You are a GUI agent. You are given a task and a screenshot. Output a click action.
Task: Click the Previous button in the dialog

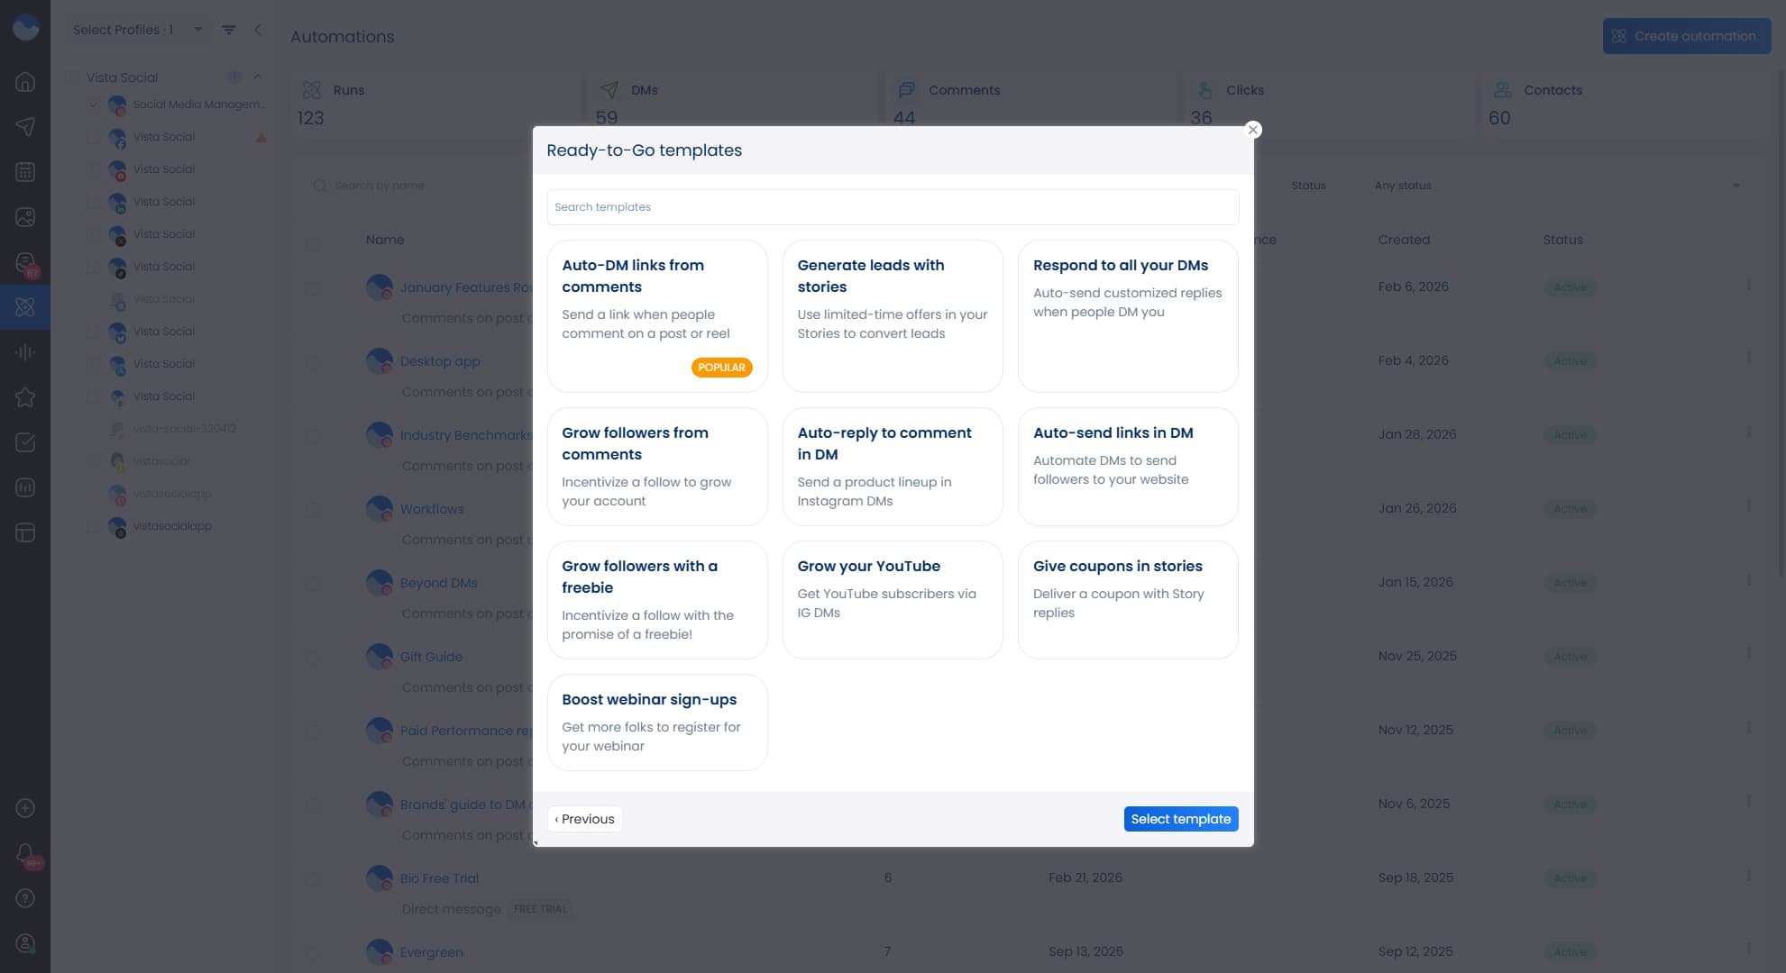(x=584, y=819)
